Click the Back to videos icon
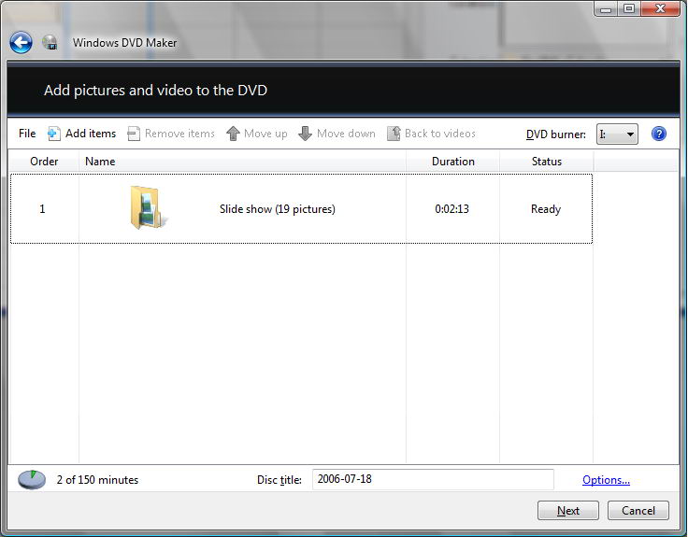This screenshot has height=537, width=688. (394, 134)
